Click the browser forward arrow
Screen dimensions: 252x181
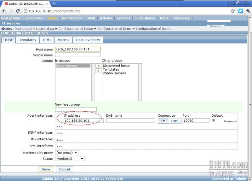[x=11, y=11]
